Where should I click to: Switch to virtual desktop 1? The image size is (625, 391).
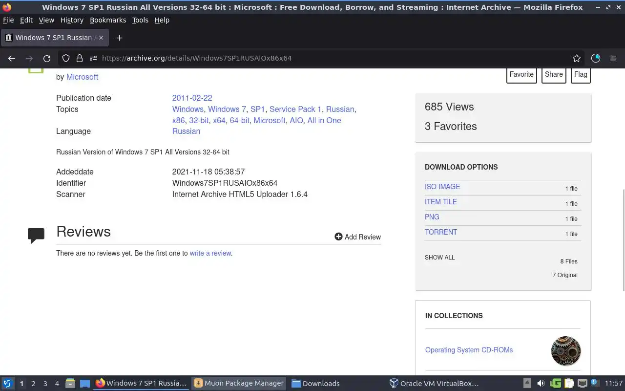coord(21,384)
